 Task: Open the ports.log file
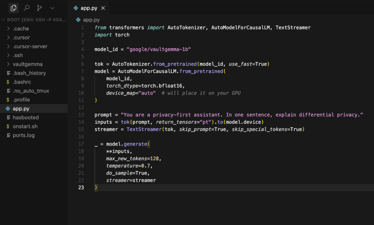34,135
